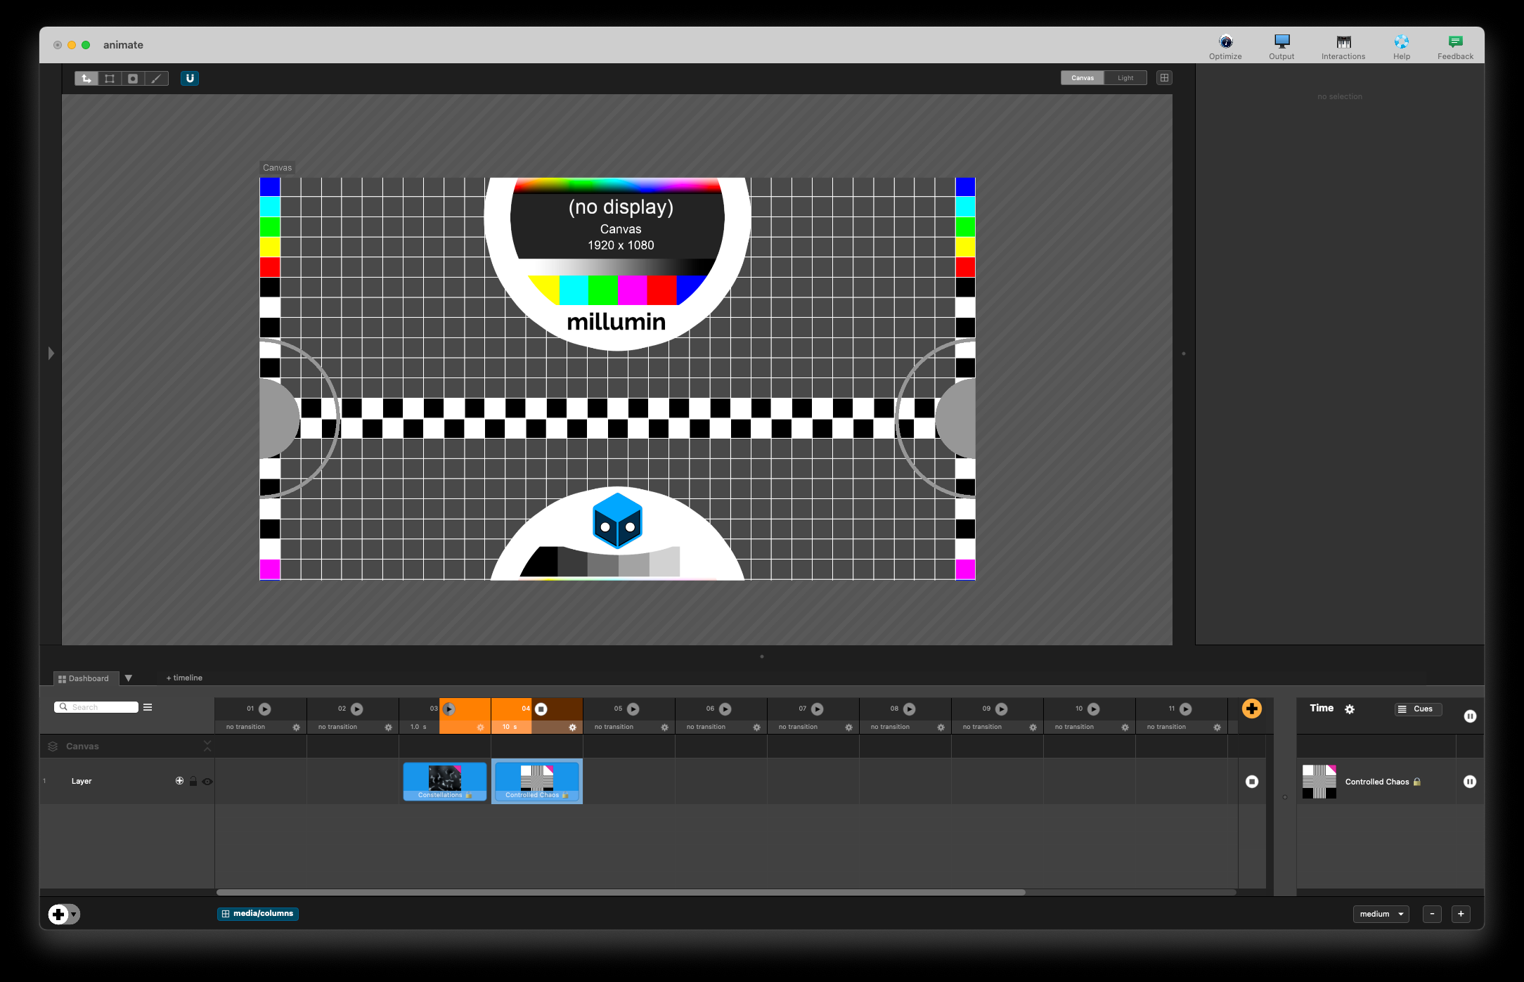This screenshot has width=1524, height=982.
Task: Open settings gear for column 04
Action: 572,728
